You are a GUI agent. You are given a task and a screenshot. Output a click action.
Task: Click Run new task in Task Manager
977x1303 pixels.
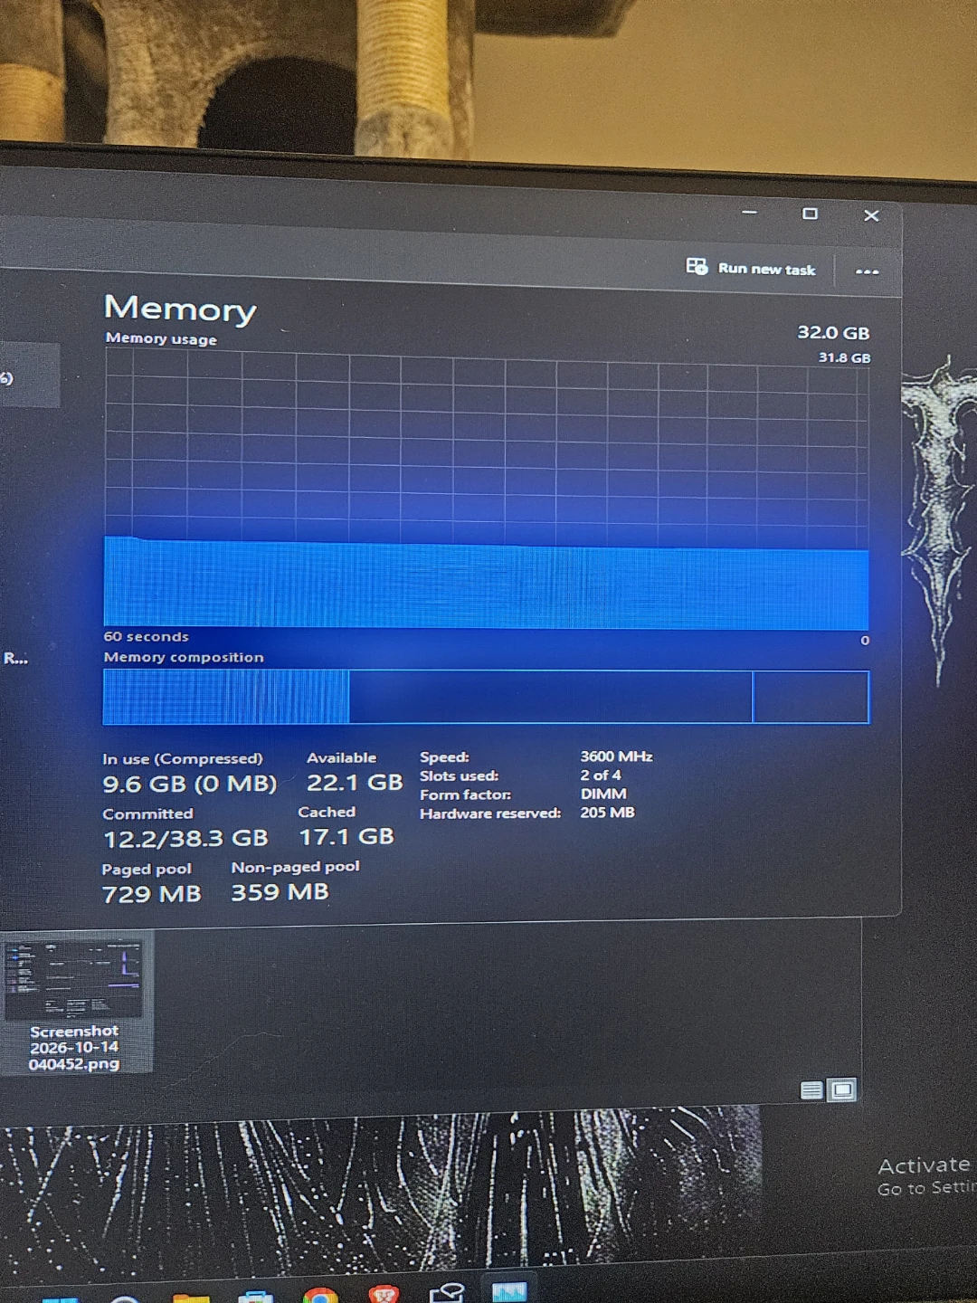pos(751,268)
